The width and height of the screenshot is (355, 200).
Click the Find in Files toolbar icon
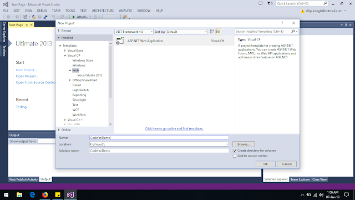point(124,17)
